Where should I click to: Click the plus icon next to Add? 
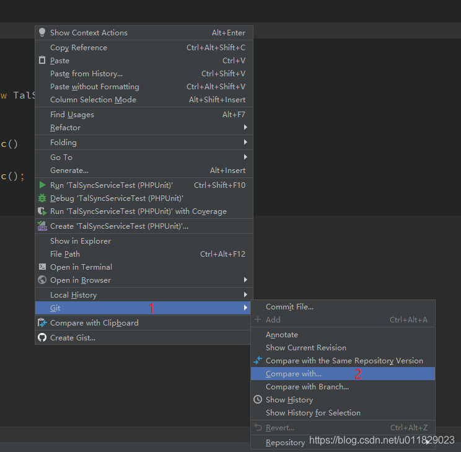pos(258,319)
